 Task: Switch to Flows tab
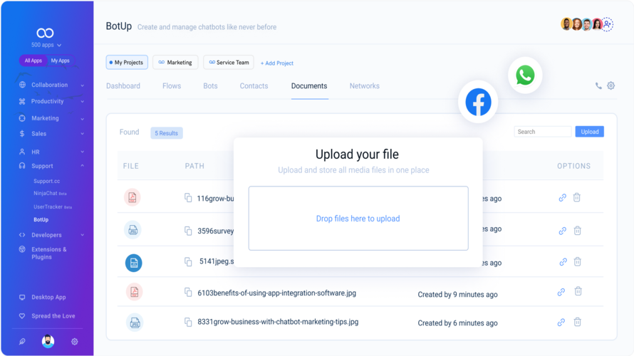(x=172, y=86)
